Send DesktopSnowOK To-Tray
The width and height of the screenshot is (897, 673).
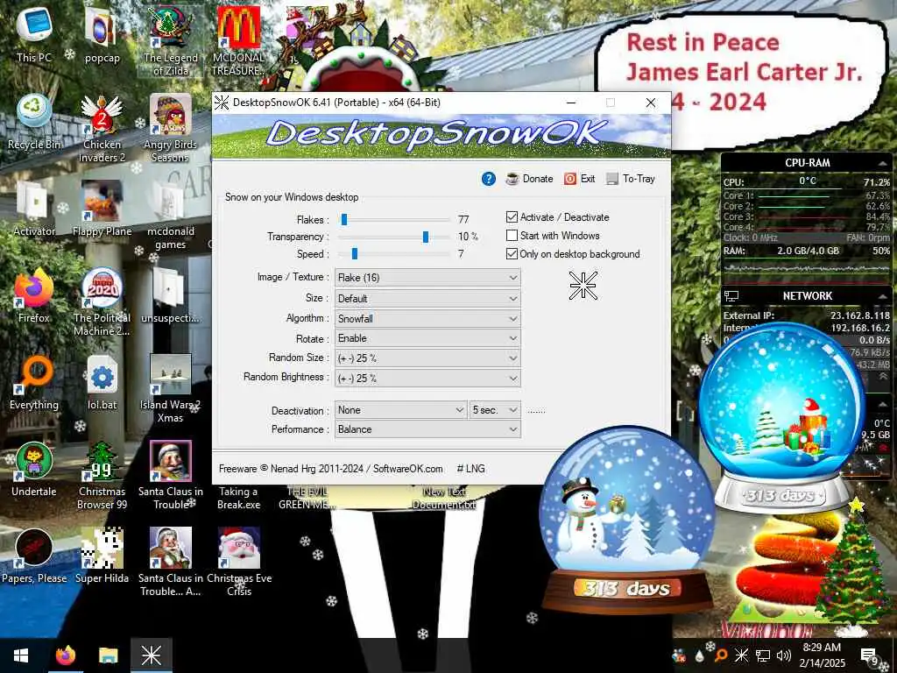[x=631, y=179]
